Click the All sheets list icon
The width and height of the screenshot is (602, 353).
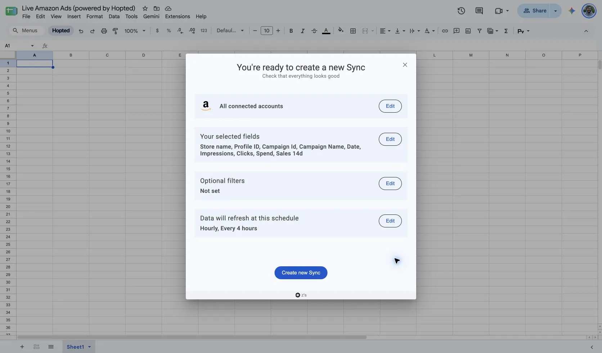click(x=51, y=347)
